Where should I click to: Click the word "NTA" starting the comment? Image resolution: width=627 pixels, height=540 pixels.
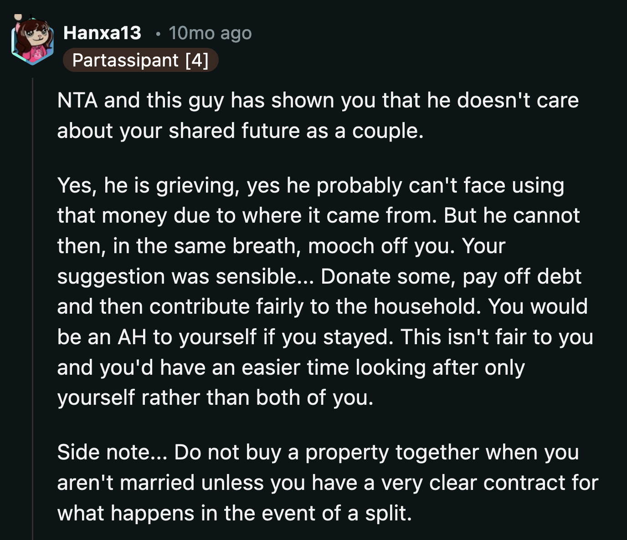tap(77, 100)
